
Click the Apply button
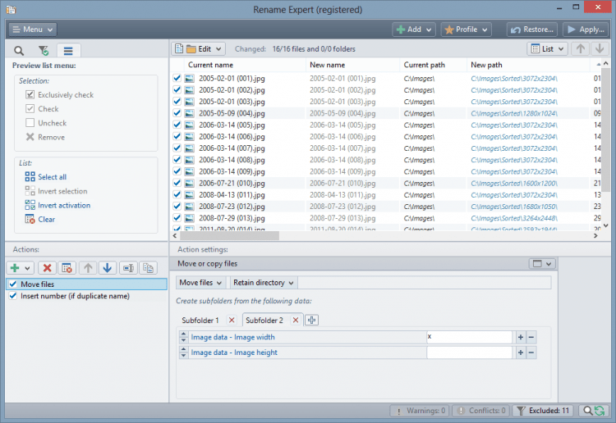point(585,30)
